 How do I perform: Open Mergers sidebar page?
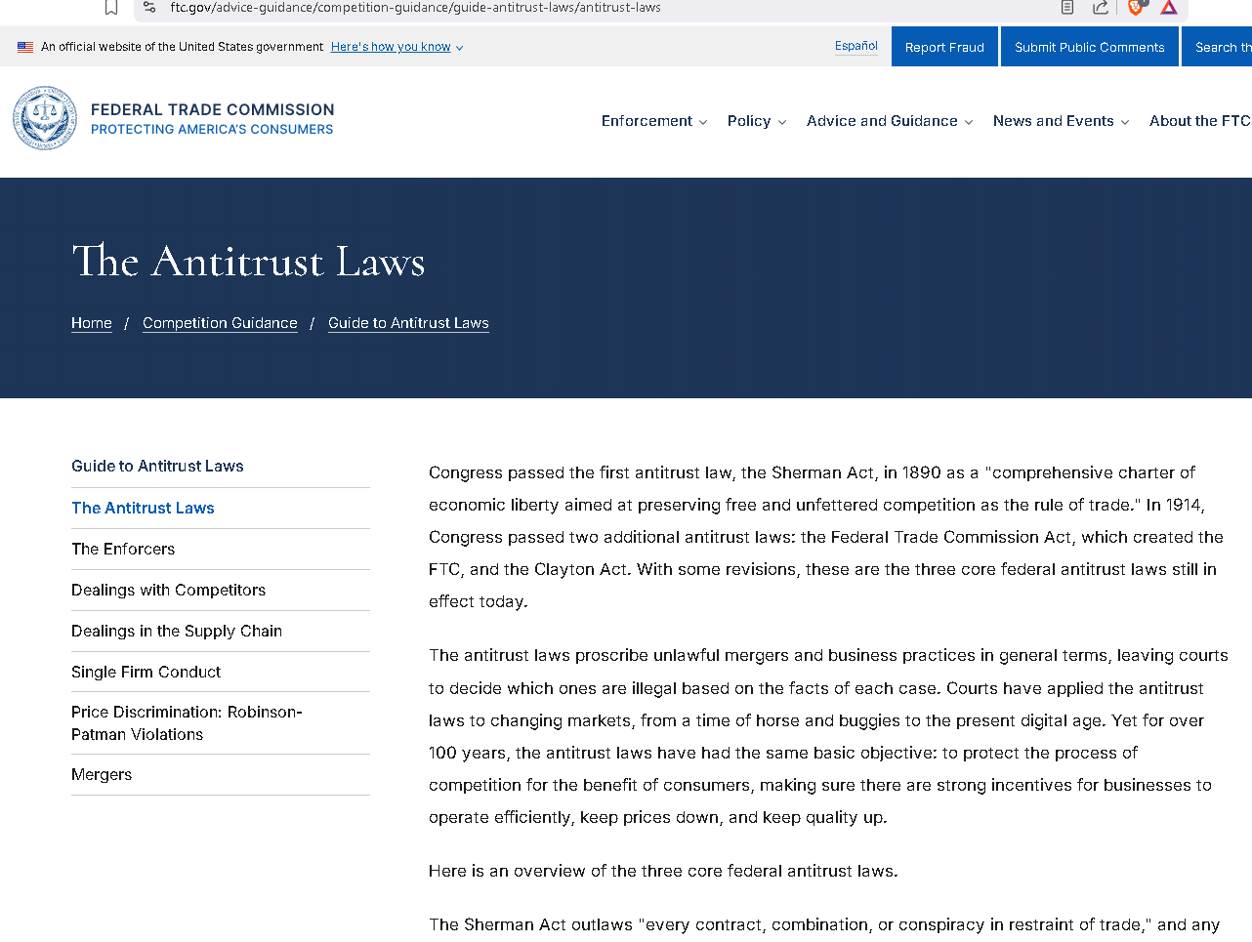pos(102,774)
